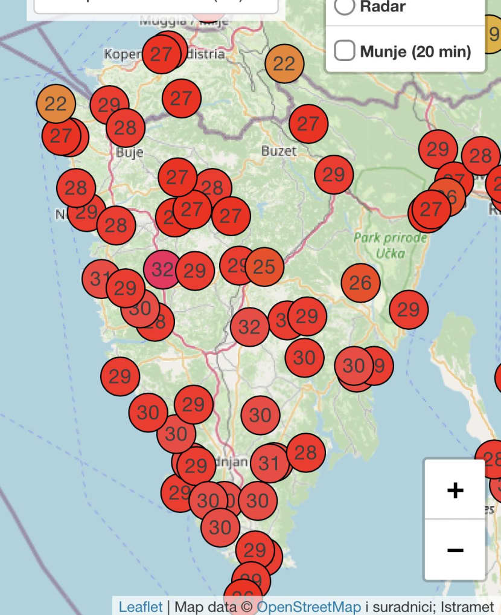This screenshot has width=501, height=615.
Task: Select the orange 22 marker left of Munje checkbox
Action: click(284, 63)
